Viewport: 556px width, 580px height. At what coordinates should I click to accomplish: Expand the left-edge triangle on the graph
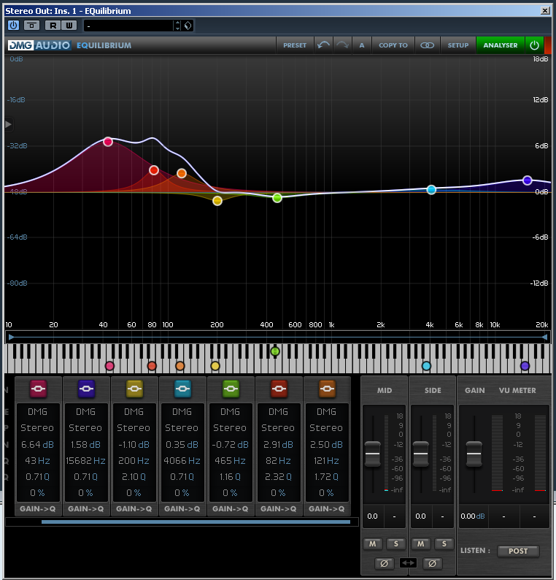tap(9, 124)
